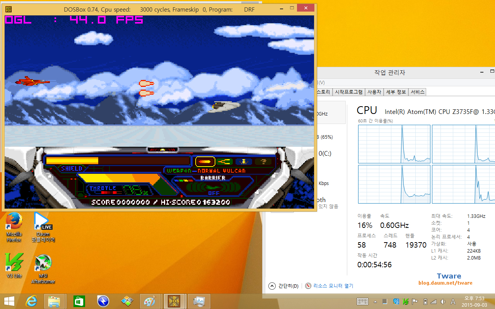Select the partially visible 스토리 tab in Task Manager
The width and height of the screenshot is (495, 309).
[324, 92]
